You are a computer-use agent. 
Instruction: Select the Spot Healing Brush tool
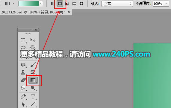(23, 65)
